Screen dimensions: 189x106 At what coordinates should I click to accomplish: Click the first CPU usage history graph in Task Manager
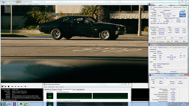point(74,96)
